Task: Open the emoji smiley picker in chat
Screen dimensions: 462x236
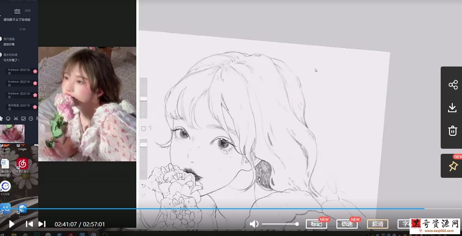Action: pyautogui.click(x=8, y=119)
